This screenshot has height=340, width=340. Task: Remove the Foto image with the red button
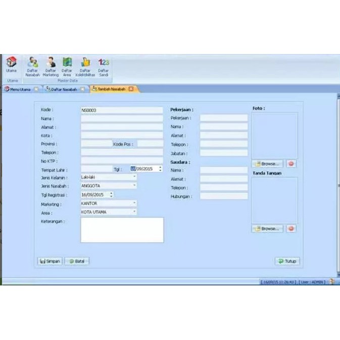(x=291, y=164)
